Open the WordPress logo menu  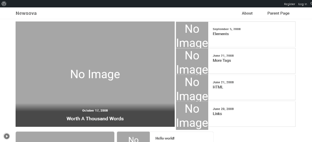tap(4, 4)
